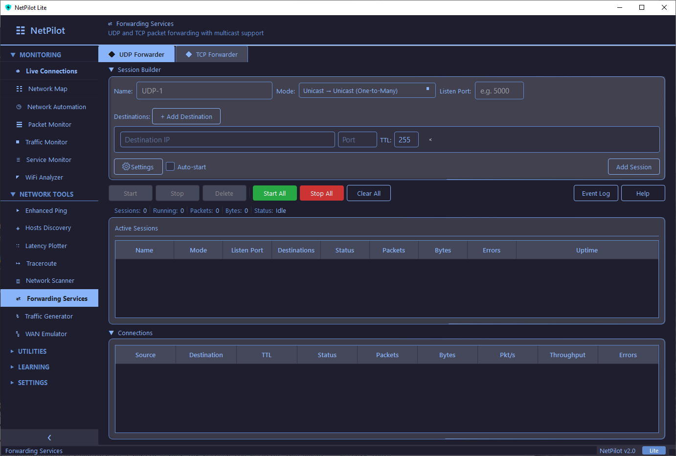Screen dimensions: 676x456
Task: Open the Mode dropdown showing Unicast options
Action: [367, 90]
